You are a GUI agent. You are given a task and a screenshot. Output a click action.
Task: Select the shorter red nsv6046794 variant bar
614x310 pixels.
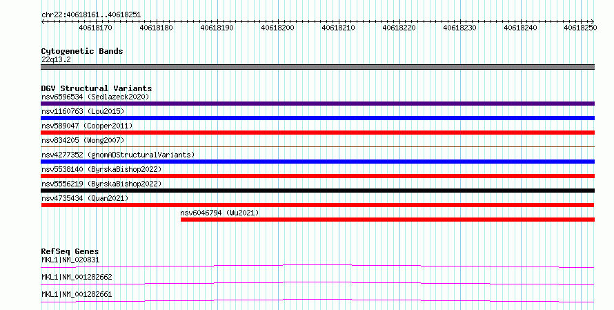click(388, 220)
